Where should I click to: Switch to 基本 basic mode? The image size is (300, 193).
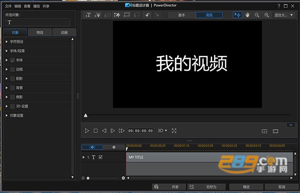click(181, 15)
